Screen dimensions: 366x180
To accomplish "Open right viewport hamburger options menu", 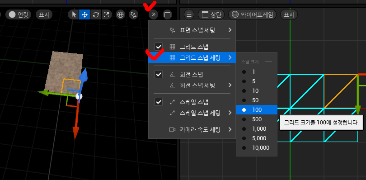I will click(189, 15).
